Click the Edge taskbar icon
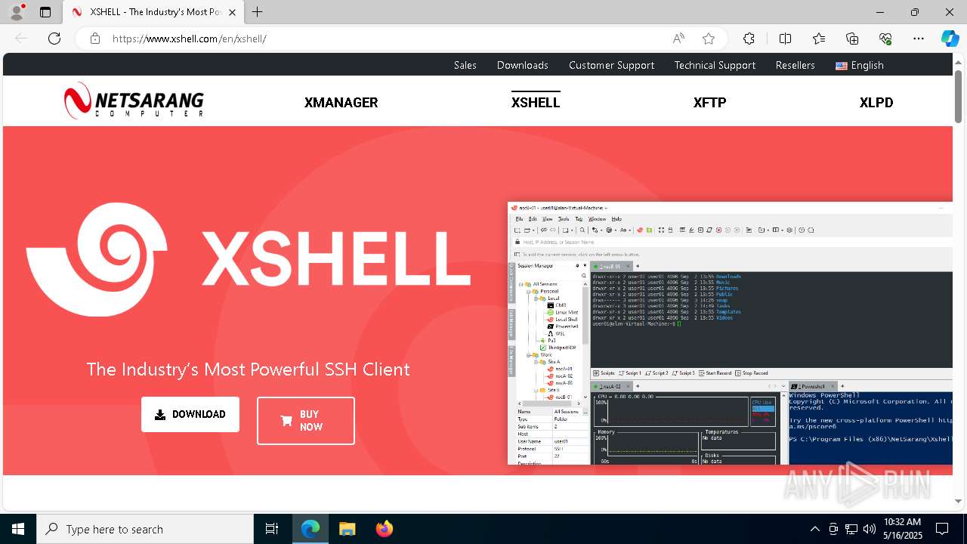The height and width of the screenshot is (544, 967). click(310, 529)
